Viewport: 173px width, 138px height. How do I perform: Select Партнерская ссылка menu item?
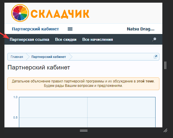[x=30, y=40]
